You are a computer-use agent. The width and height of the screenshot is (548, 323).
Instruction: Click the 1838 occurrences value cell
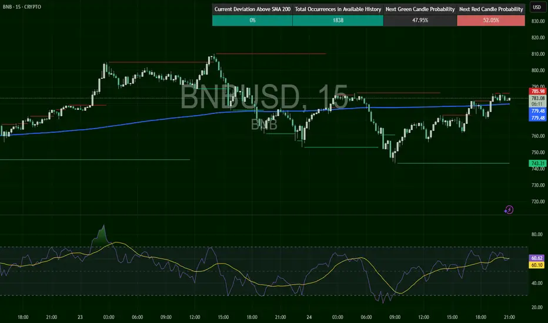coord(338,20)
